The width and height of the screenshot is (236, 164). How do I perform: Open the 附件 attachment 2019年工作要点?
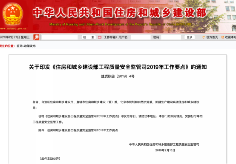[x=83, y=130]
